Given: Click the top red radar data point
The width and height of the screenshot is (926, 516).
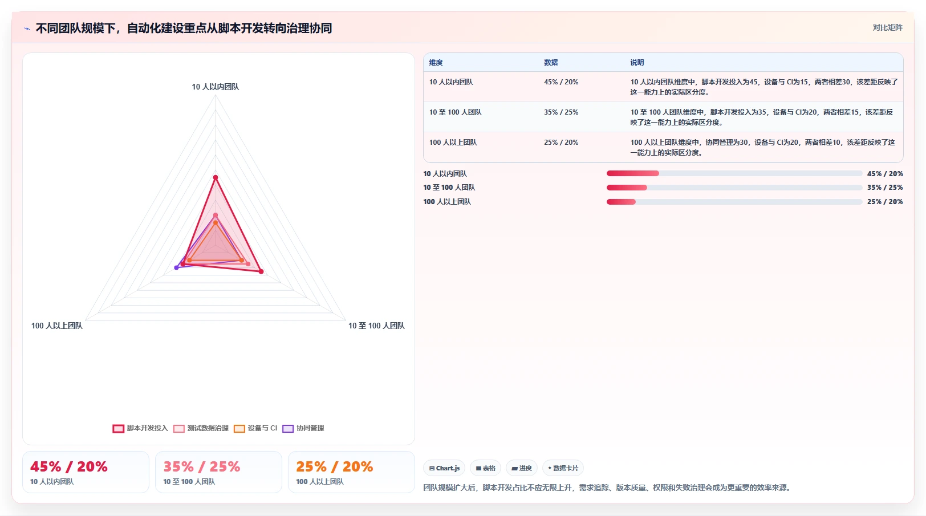Looking at the screenshot, I should [216, 177].
